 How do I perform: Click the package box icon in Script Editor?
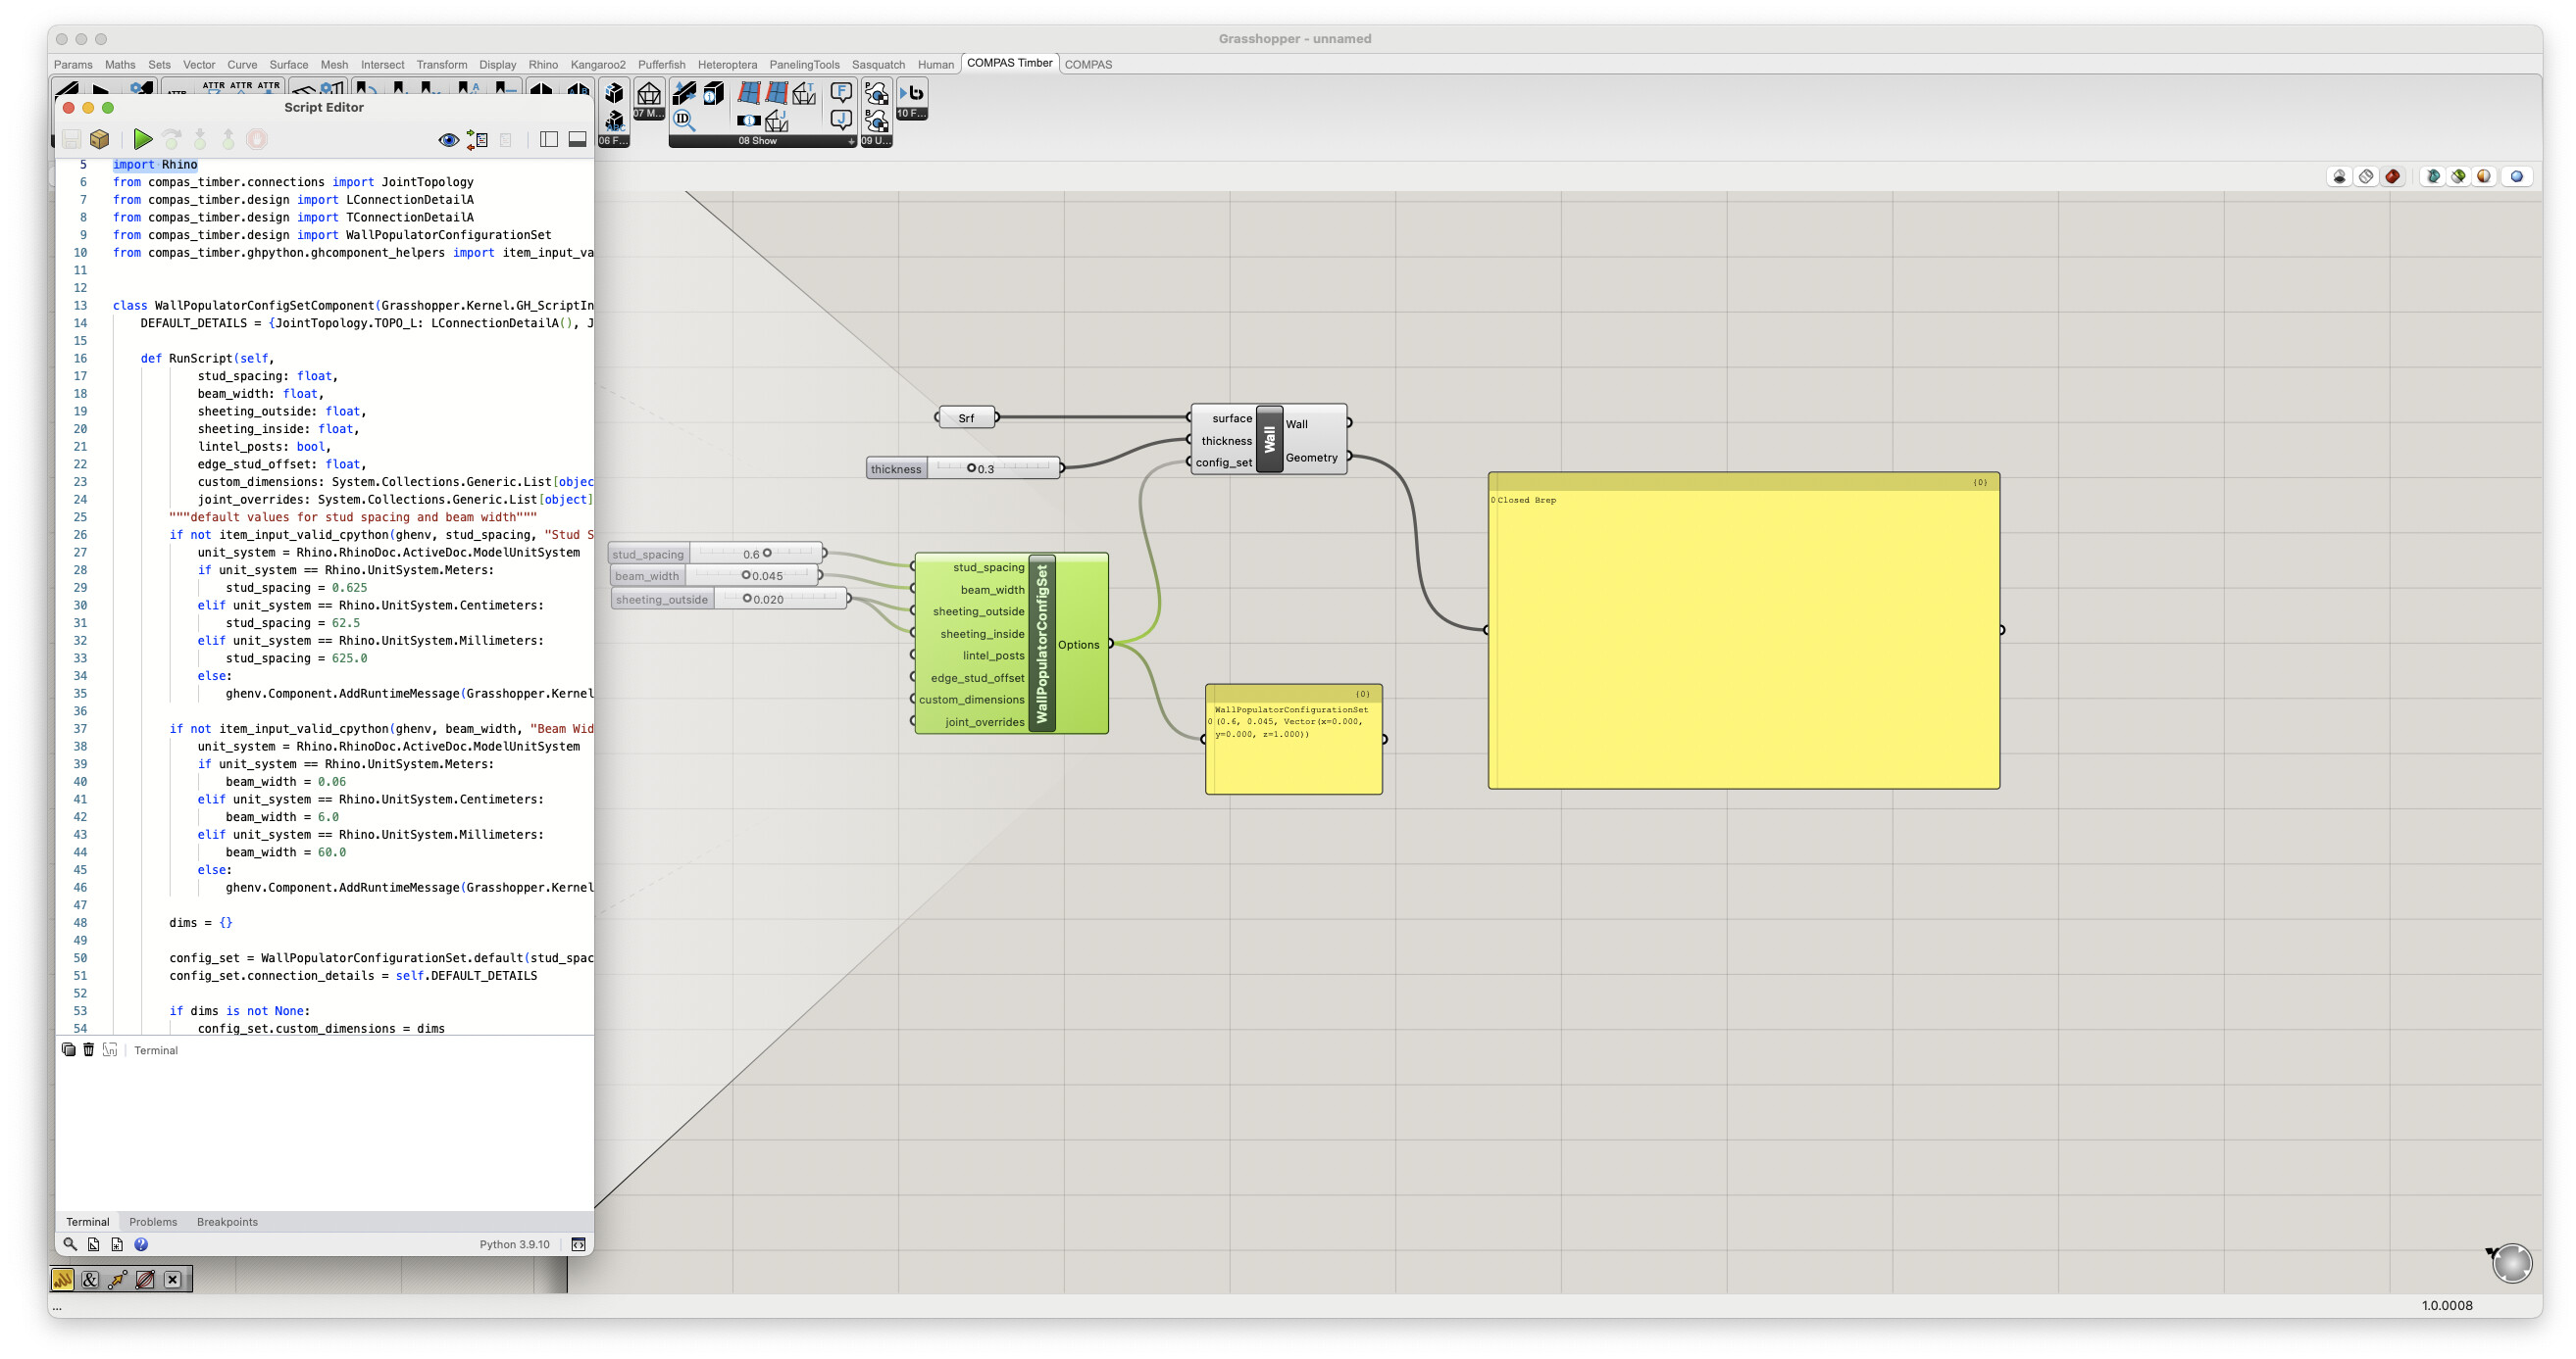99,139
